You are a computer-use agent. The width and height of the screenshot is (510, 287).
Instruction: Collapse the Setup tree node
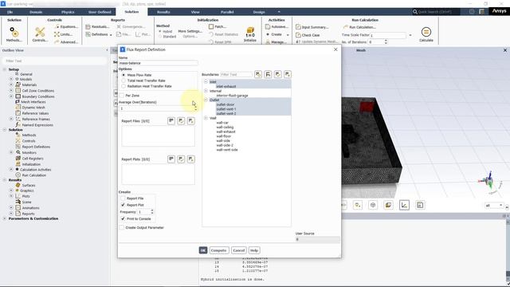point(5,69)
